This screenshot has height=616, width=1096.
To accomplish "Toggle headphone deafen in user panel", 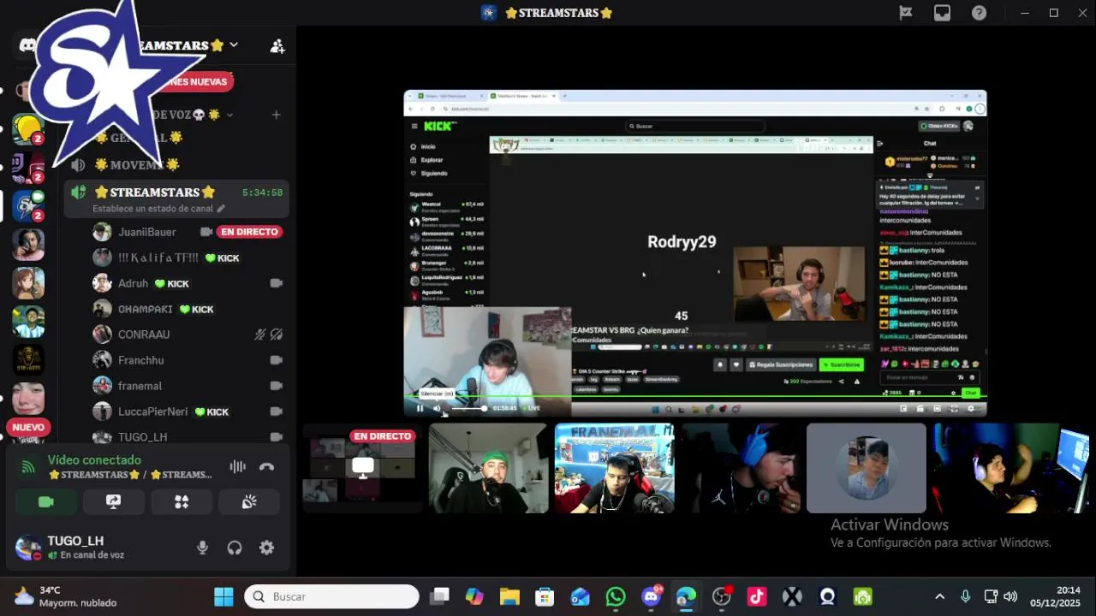I will (235, 548).
